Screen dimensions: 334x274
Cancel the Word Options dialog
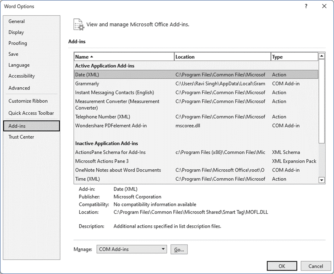[316, 266]
